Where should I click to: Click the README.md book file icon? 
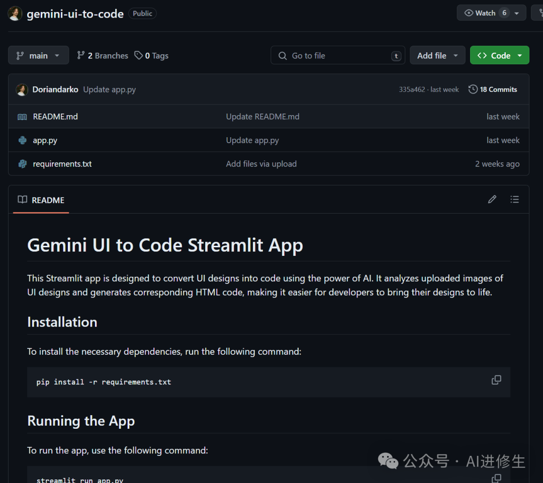(x=22, y=117)
